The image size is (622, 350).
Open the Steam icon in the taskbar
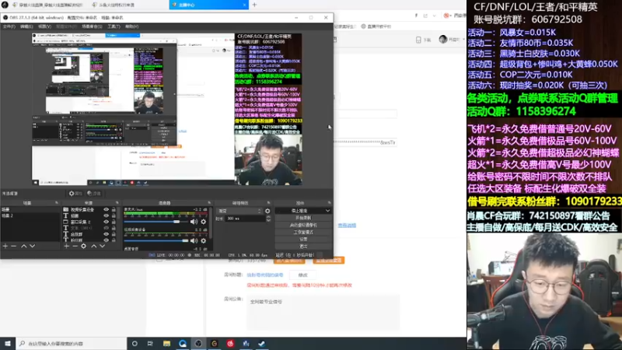(x=262, y=344)
